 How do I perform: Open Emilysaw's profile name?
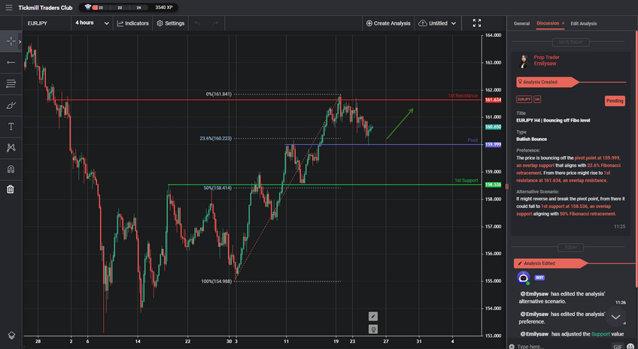click(x=545, y=64)
